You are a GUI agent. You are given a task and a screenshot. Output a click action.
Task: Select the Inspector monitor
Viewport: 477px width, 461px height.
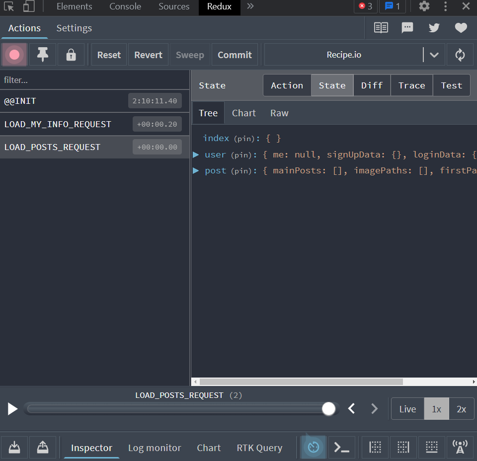(x=91, y=448)
